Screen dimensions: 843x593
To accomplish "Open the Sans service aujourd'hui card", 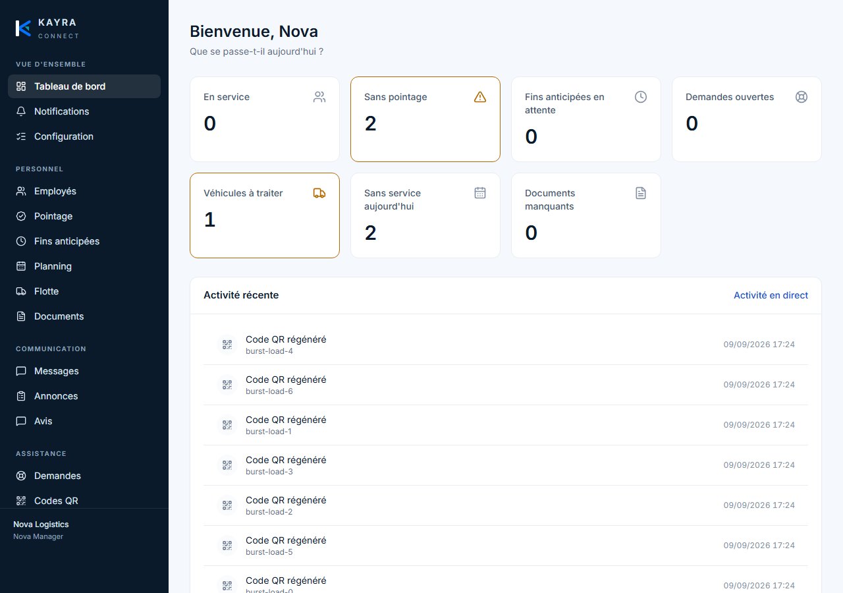I will (x=425, y=215).
